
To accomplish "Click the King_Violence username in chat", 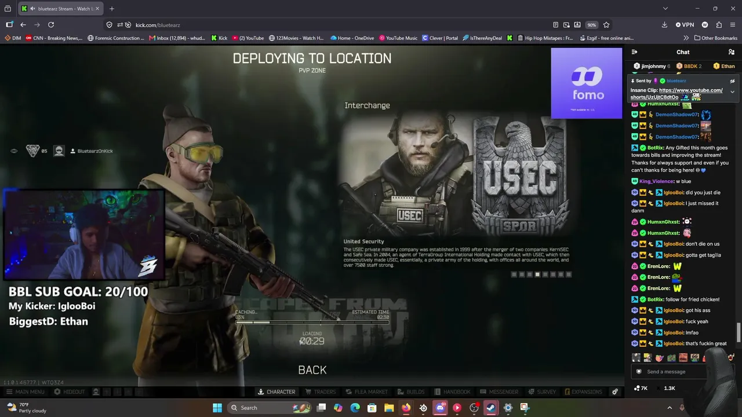I will tap(656, 181).
